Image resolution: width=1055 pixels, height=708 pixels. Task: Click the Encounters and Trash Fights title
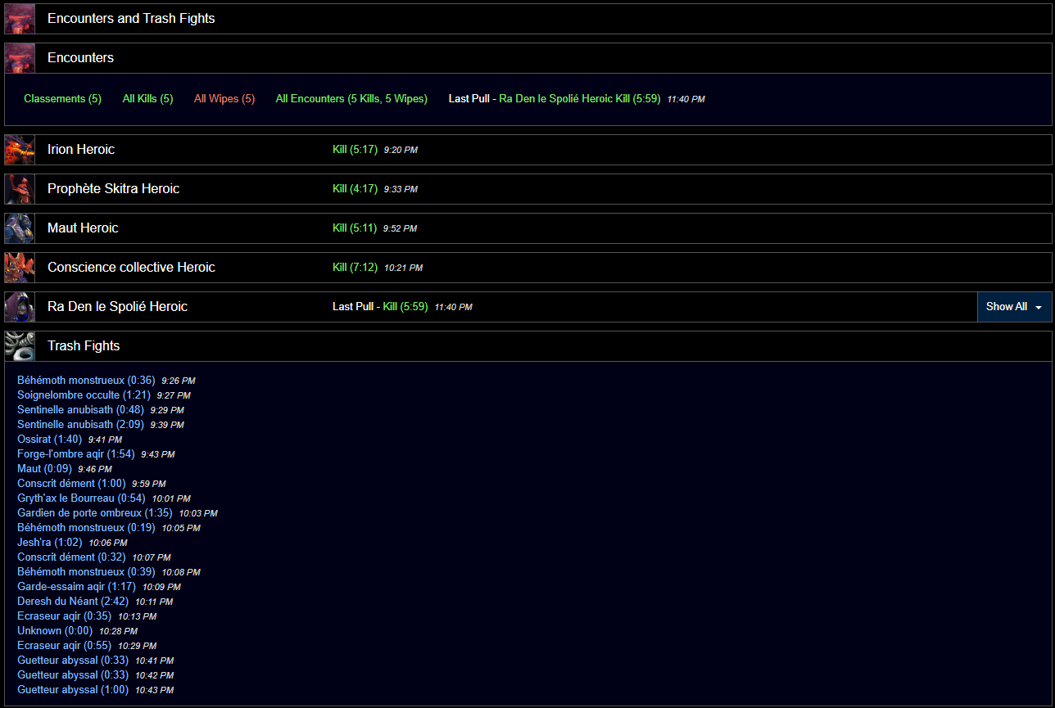[x=131, y=19]
